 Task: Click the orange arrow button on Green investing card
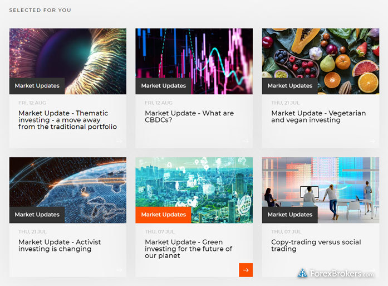245,270
